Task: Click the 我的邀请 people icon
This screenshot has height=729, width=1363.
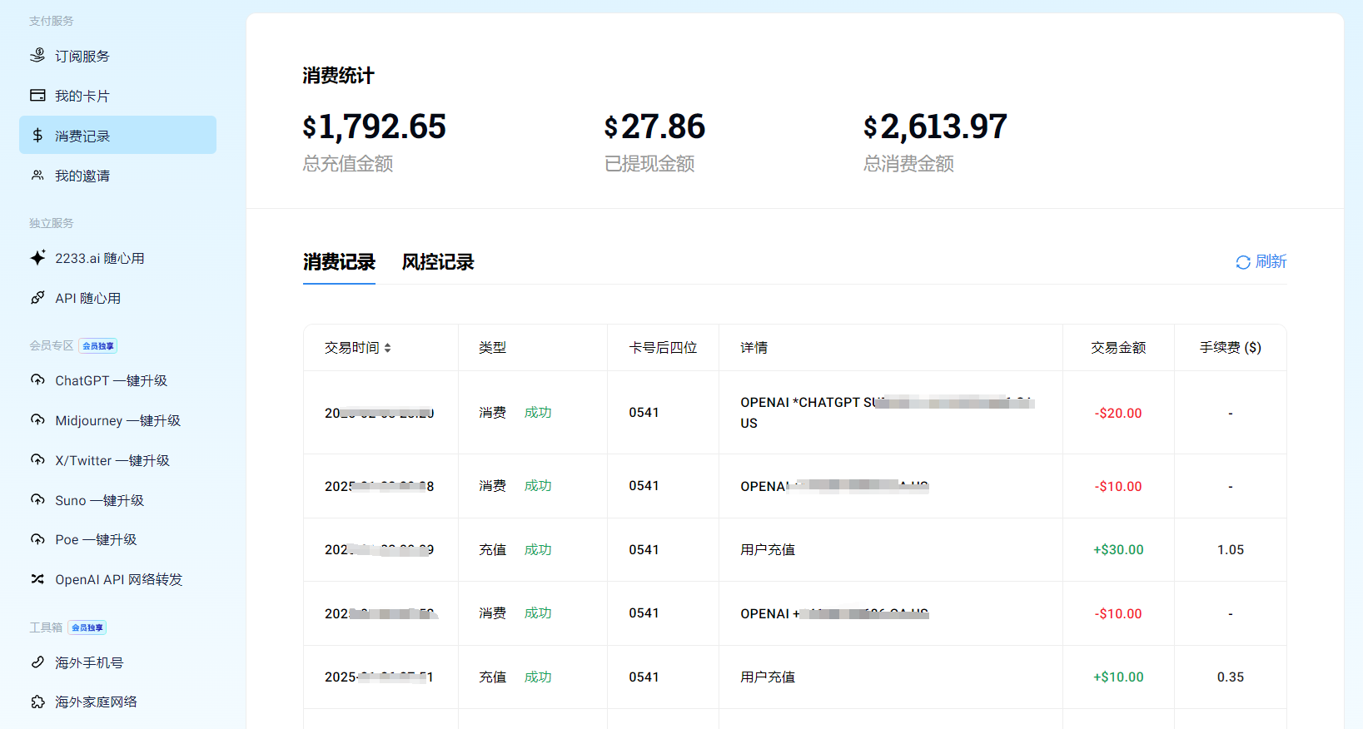Action: coord(37,176)
